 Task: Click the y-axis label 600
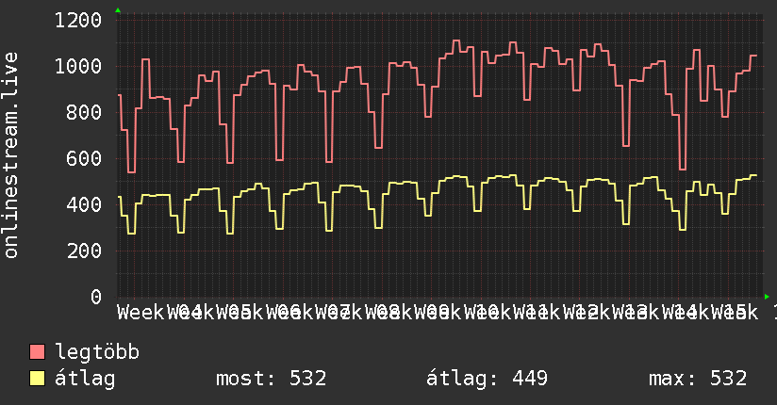tap(84, 158)
